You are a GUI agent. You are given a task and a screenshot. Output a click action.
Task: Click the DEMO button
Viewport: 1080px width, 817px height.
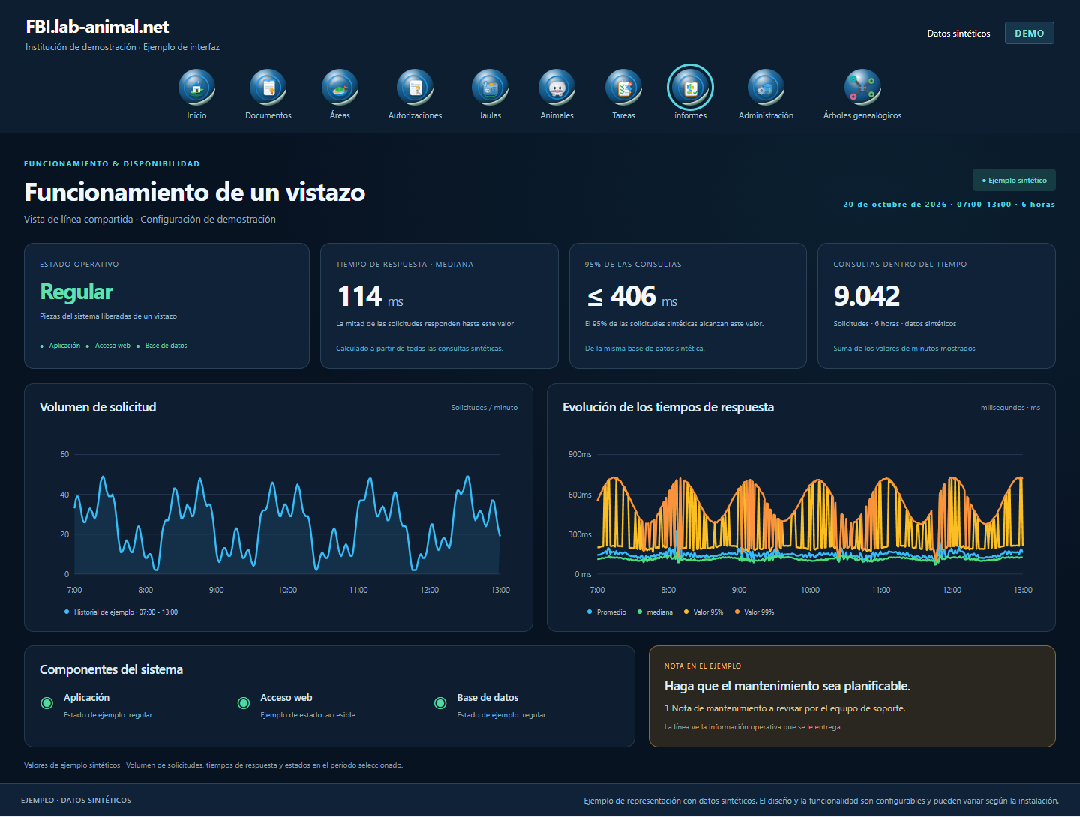click(x=1029, y=33)
